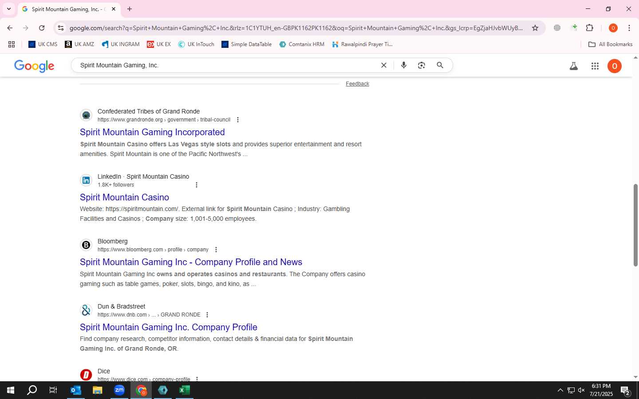Open UK EX bookmark
The height and width of the screenshot is (399, 639).
click(159, 44)
